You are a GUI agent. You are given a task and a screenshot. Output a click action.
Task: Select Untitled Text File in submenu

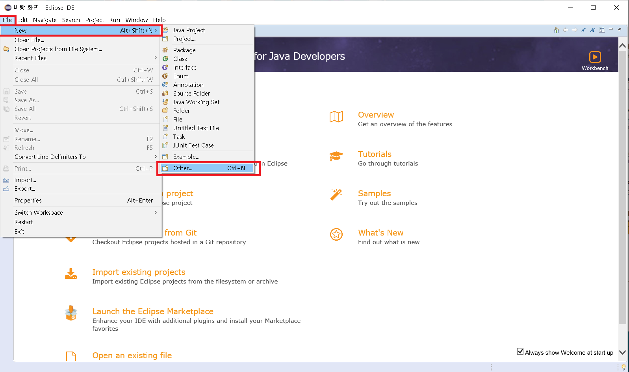click(x=207, y=128)
